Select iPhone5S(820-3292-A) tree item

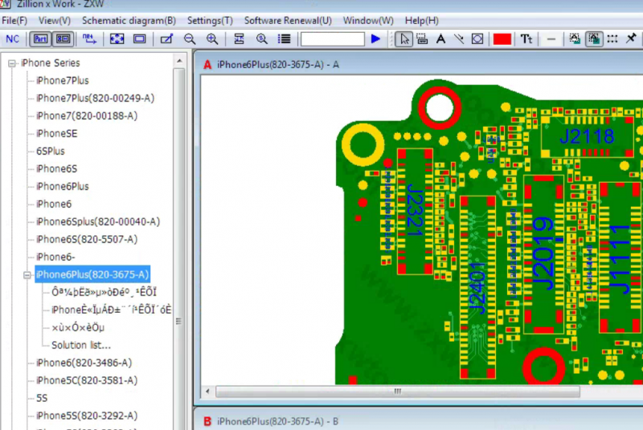pos(87,416)
